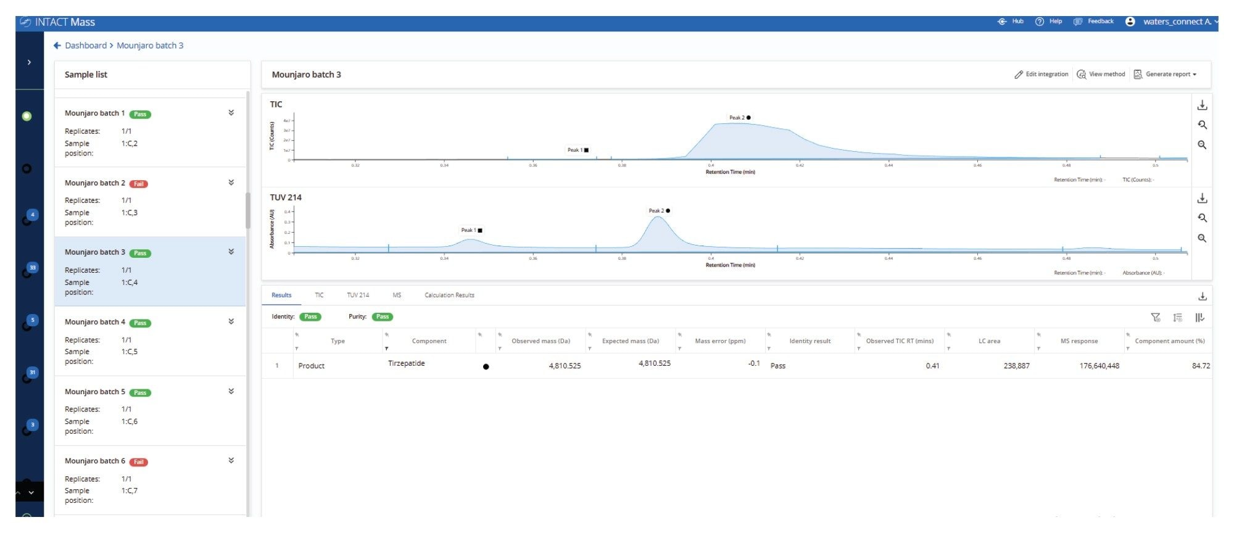Clear filters on the results table

1156,318
